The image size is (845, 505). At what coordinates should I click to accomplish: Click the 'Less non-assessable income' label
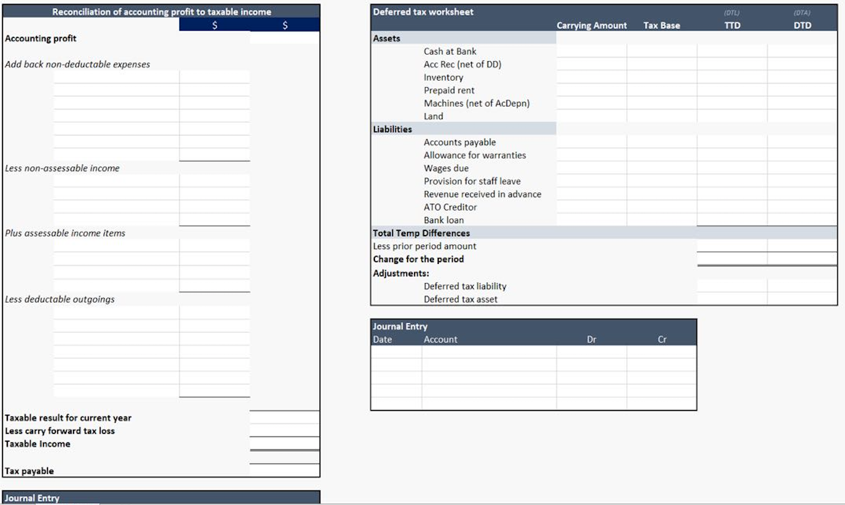click(63, 168)
